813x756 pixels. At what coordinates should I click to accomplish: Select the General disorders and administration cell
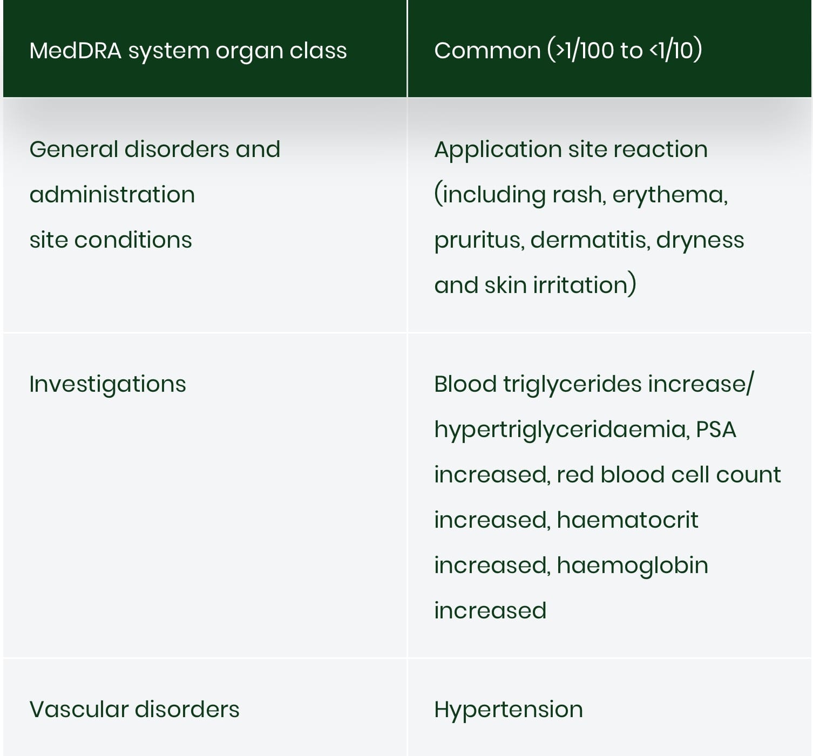(205, 215)
